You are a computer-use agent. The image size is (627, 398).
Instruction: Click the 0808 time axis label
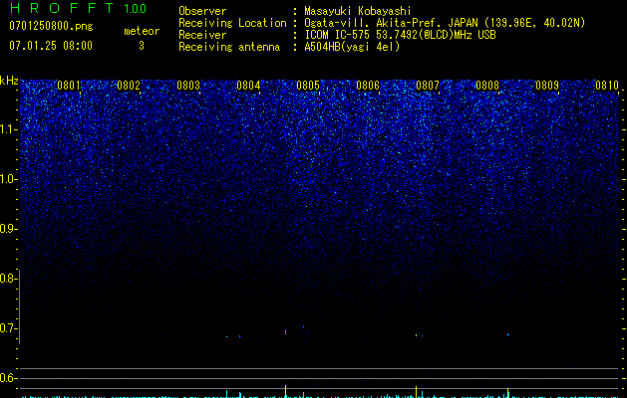pyautogui.click(x=487, y=85)
